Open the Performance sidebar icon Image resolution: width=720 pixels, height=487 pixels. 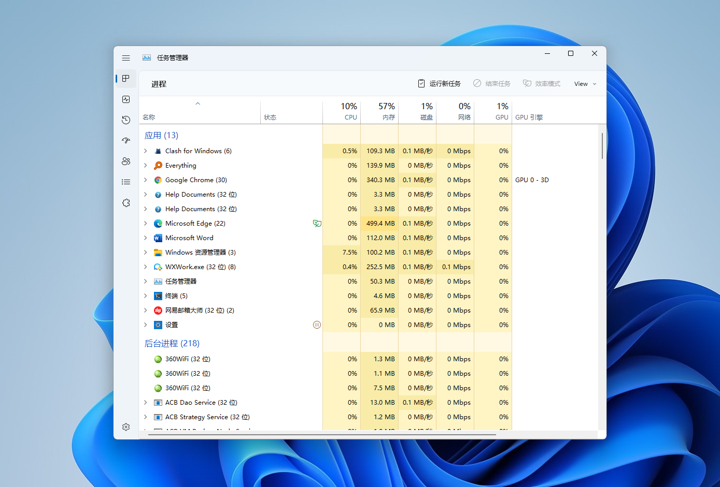(x=126, y=99)
